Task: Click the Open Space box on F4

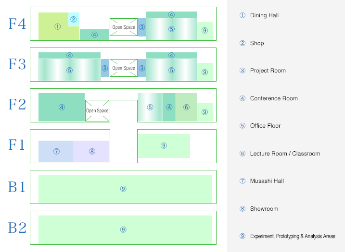Action: 124,27
